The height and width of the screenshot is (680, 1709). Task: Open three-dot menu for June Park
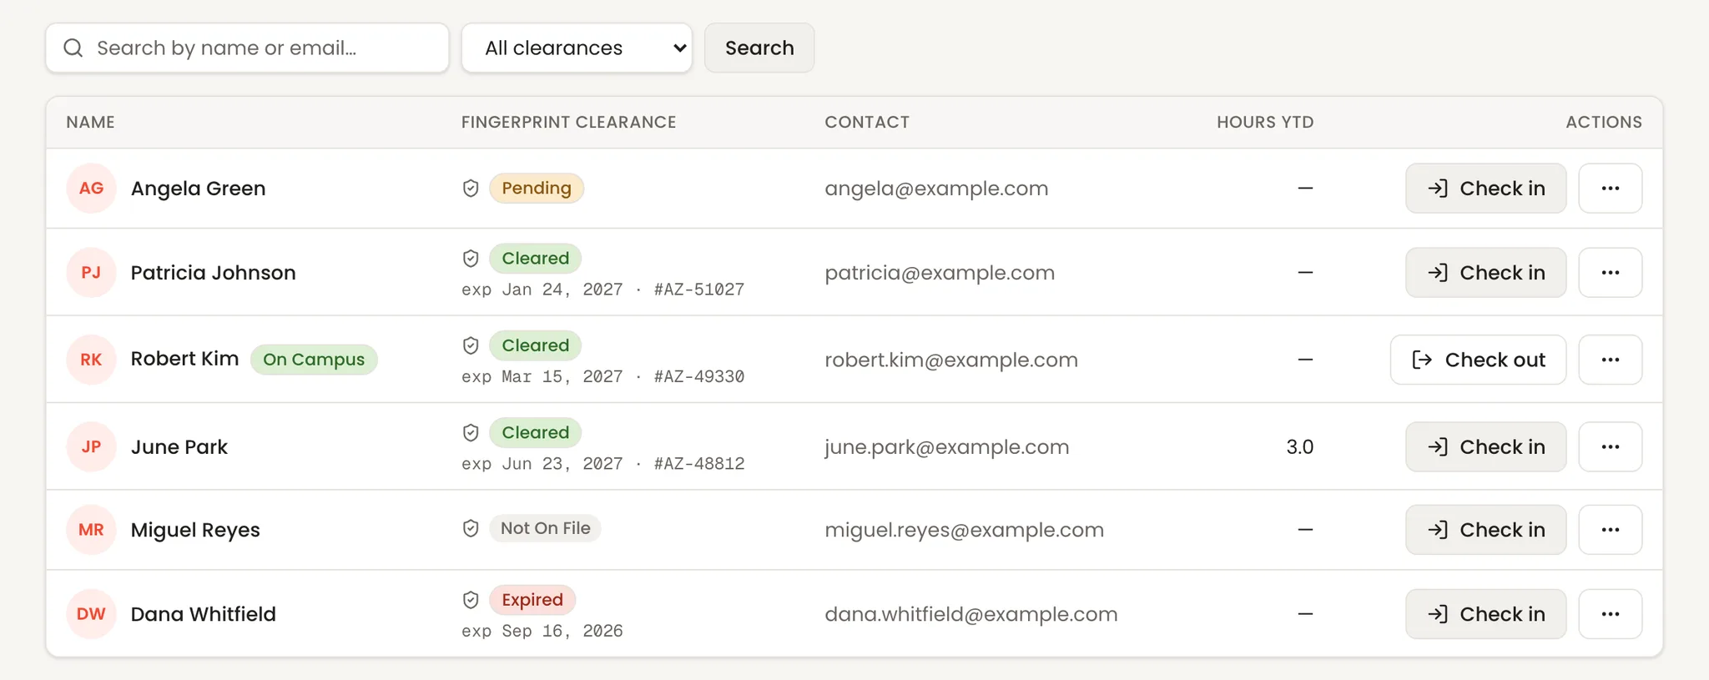pyautogui.click(x=1611, y=447)
